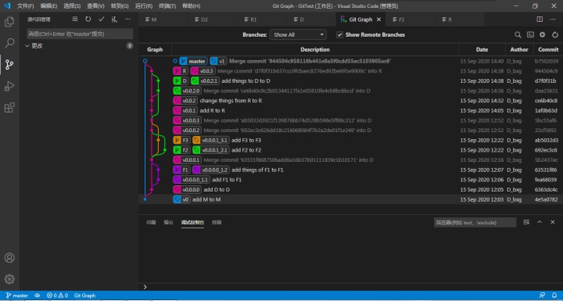Open the Git Graph terminal icon

[x=530, y=35]
